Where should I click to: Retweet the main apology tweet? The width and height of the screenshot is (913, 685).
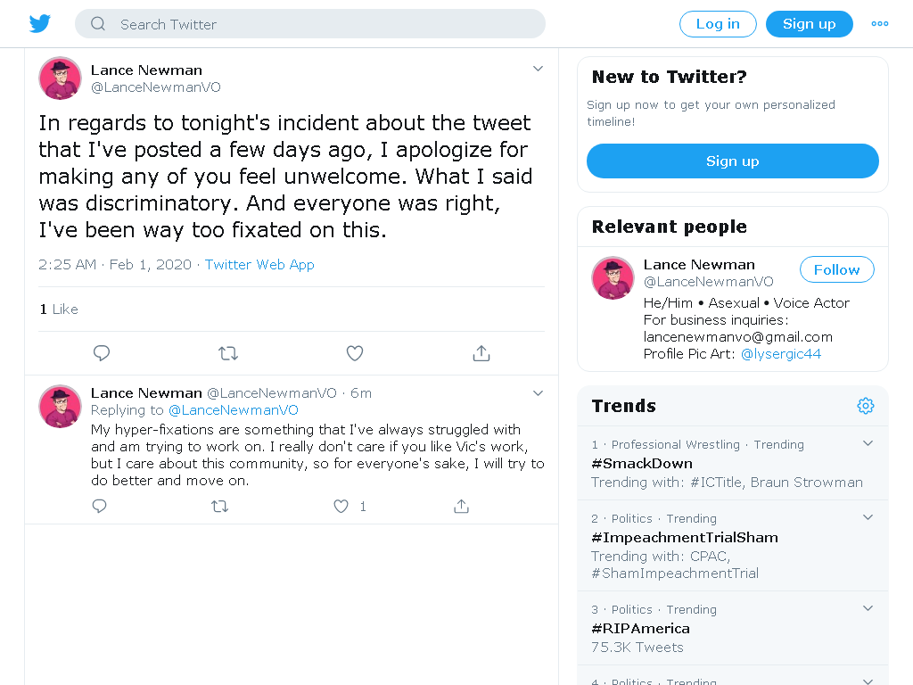tap(228, 353)
